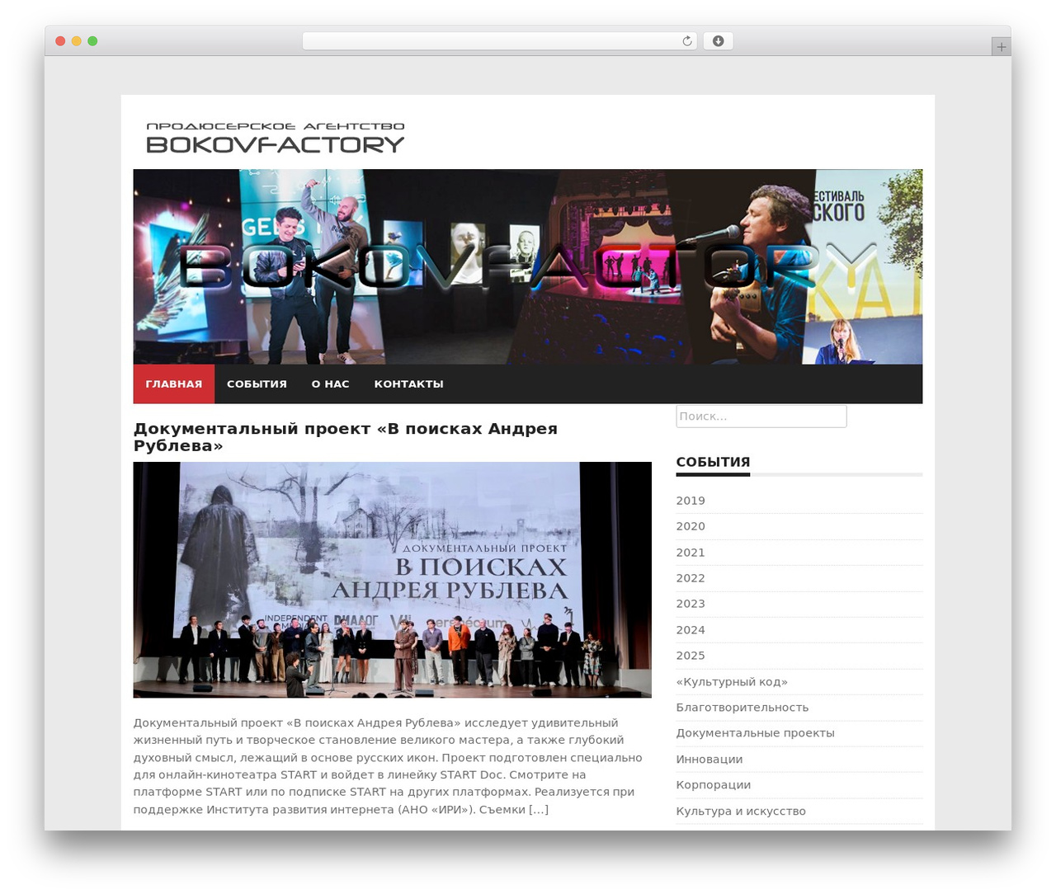
Task: Add a new browser tab
Action: [x=1001, y=47]
